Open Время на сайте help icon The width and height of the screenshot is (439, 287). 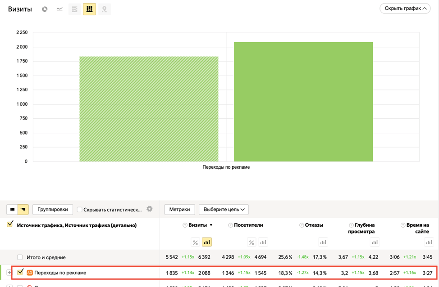click(x=403, y=225)
